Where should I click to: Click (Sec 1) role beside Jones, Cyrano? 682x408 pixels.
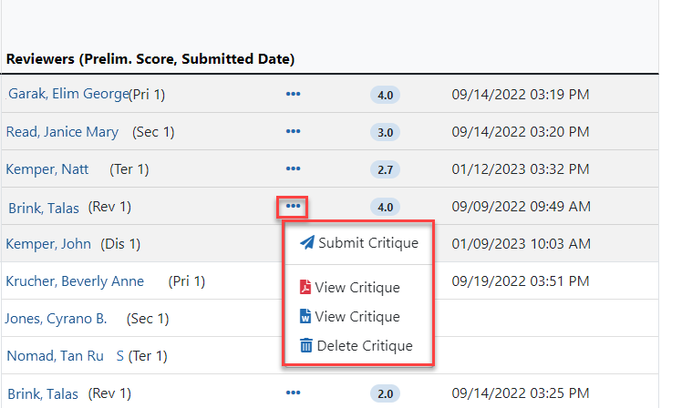pyautogui.click(x=148, y=319)
